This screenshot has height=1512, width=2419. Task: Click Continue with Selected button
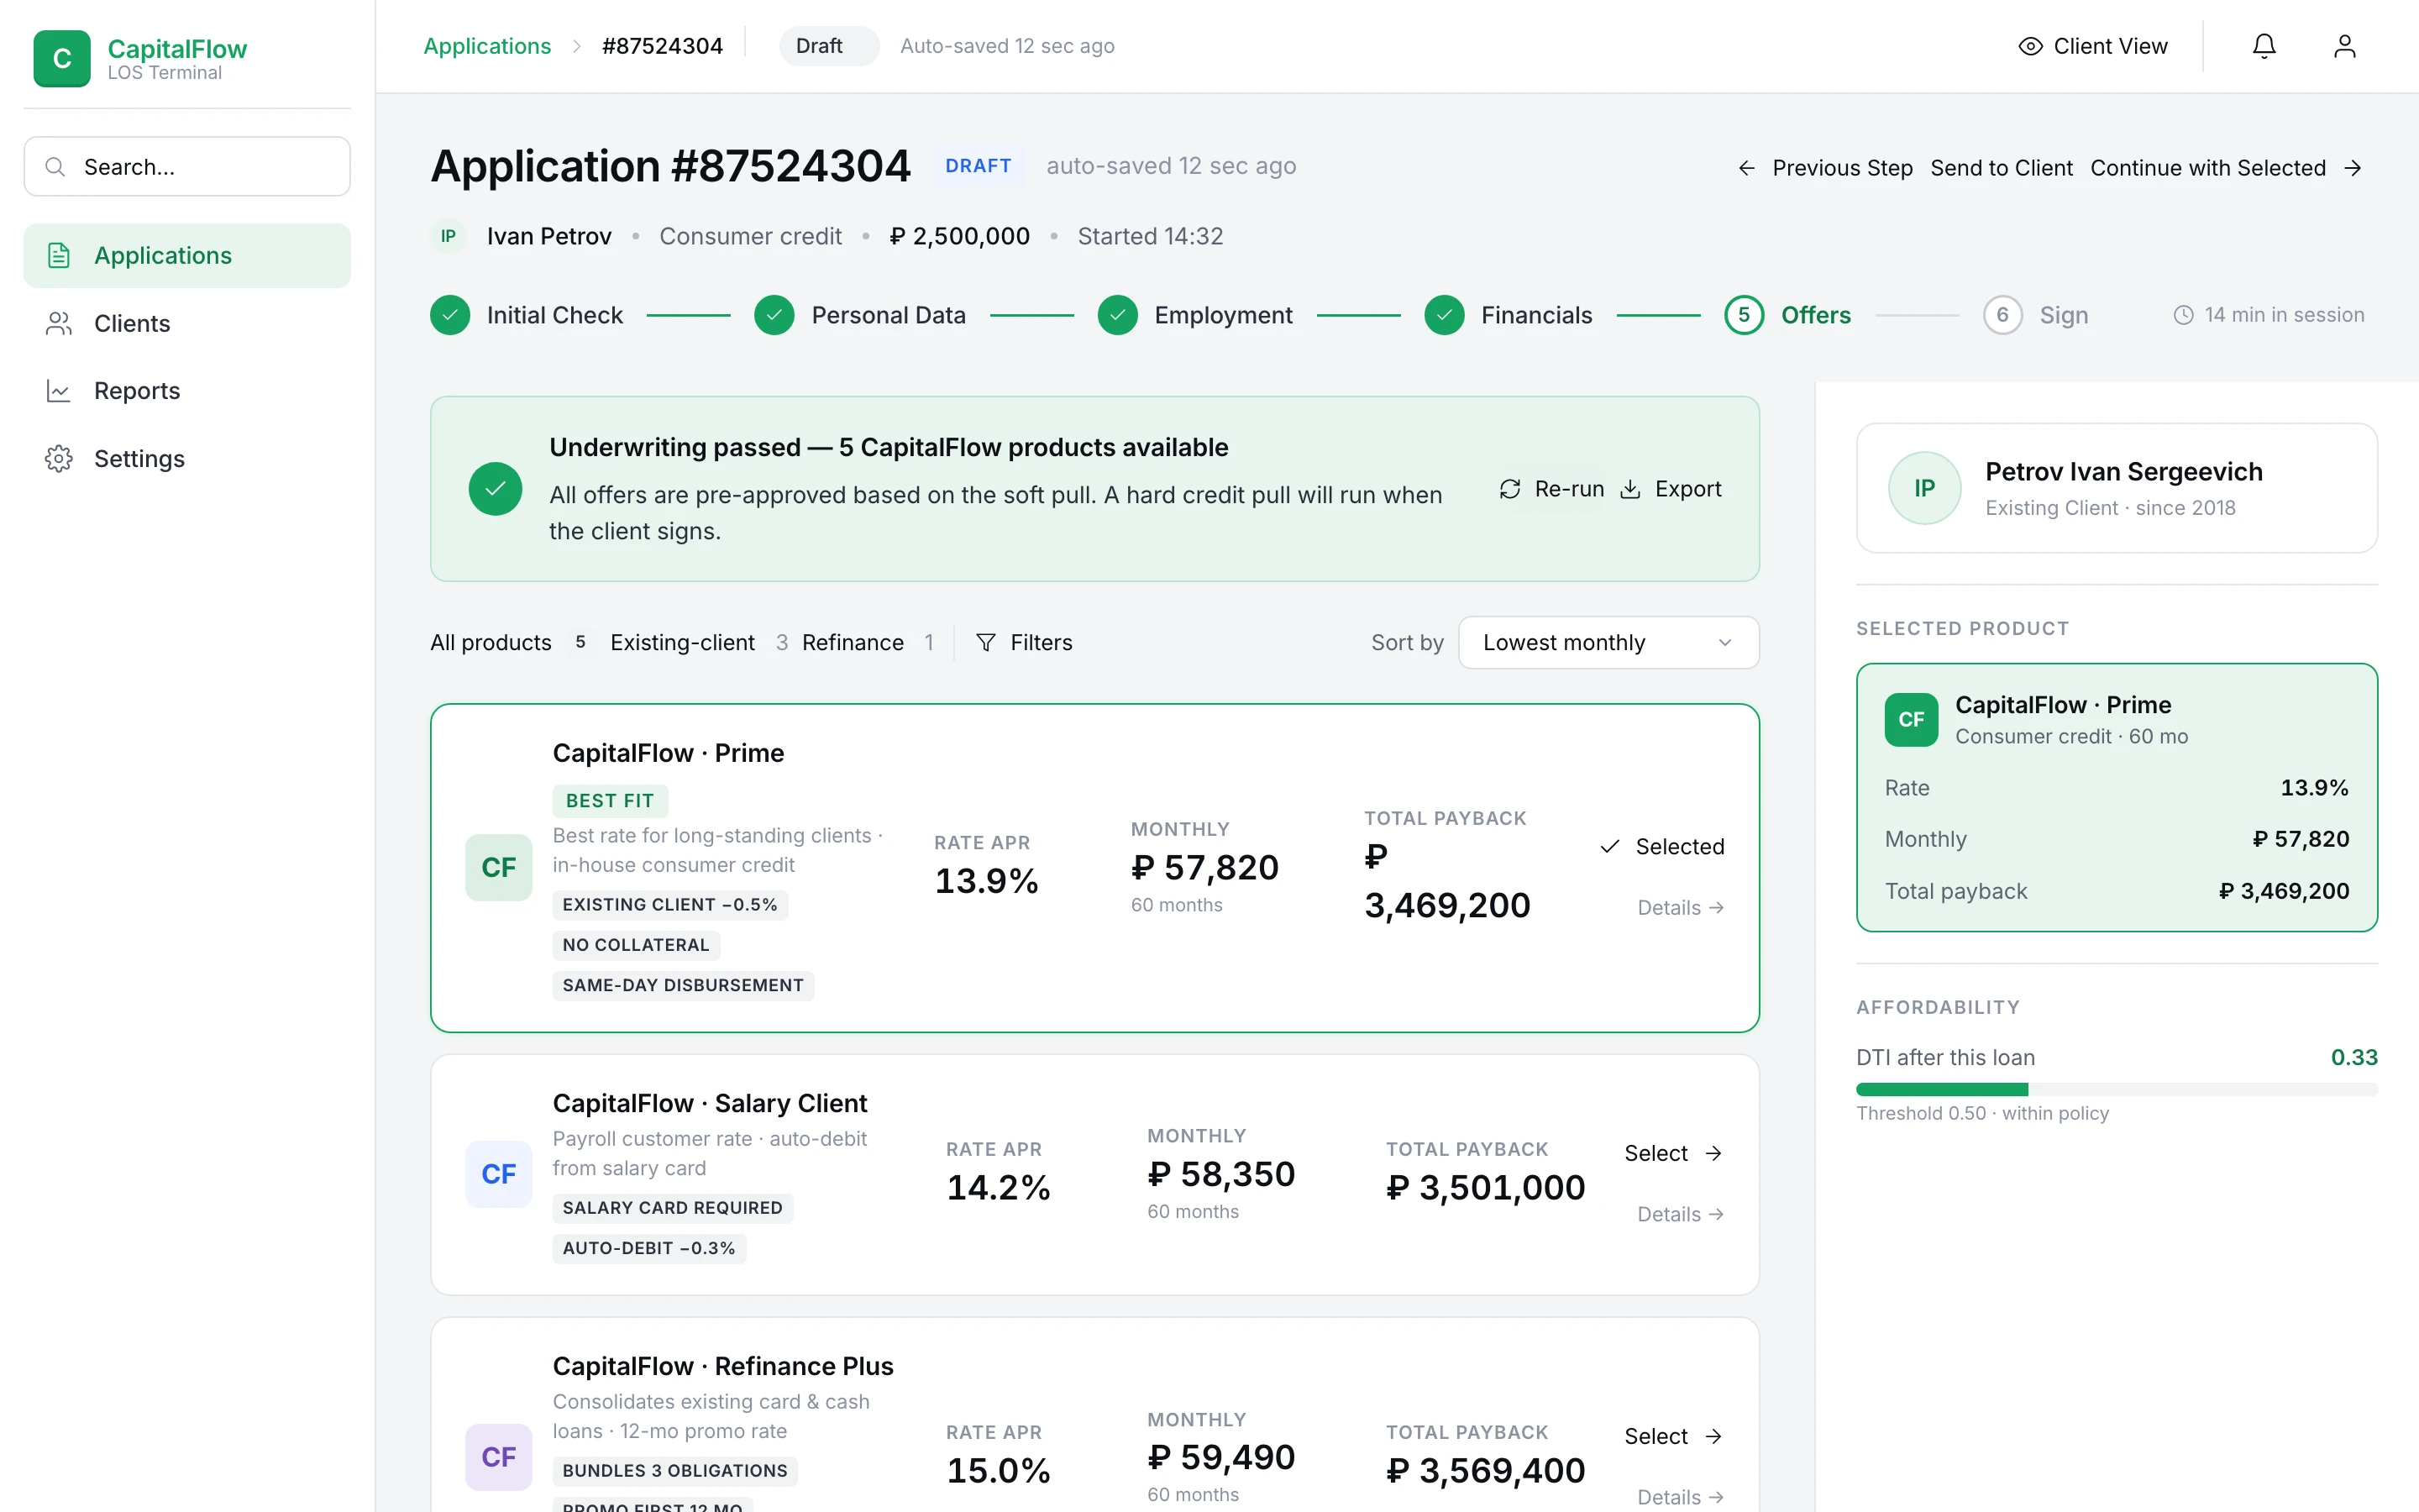[x=2226, y=168]
